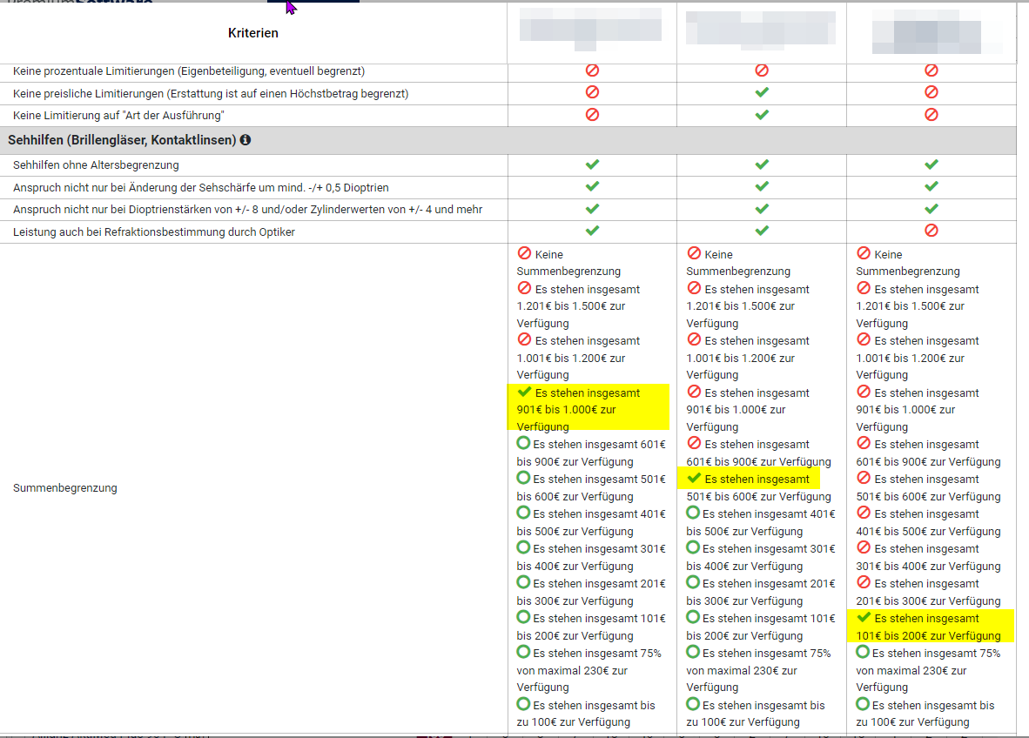
Task: Click the "Änderung der Sehschärfe um mind." row label
Action: (201, 188)
